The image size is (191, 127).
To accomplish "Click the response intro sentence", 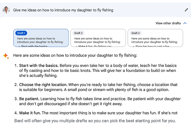I will pyautogui.click(x=75, y=55).
